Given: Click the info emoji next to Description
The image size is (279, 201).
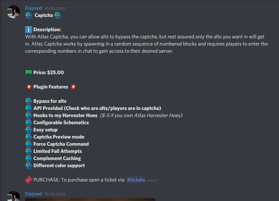Looking at the screenshot, I should click(28, 29).
